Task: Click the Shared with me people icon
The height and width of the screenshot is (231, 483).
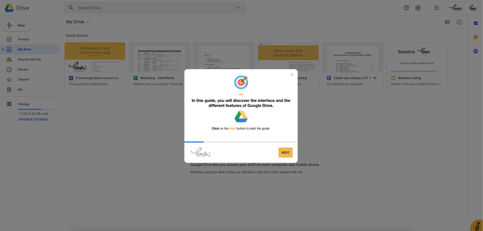Action: coord(9,59)
